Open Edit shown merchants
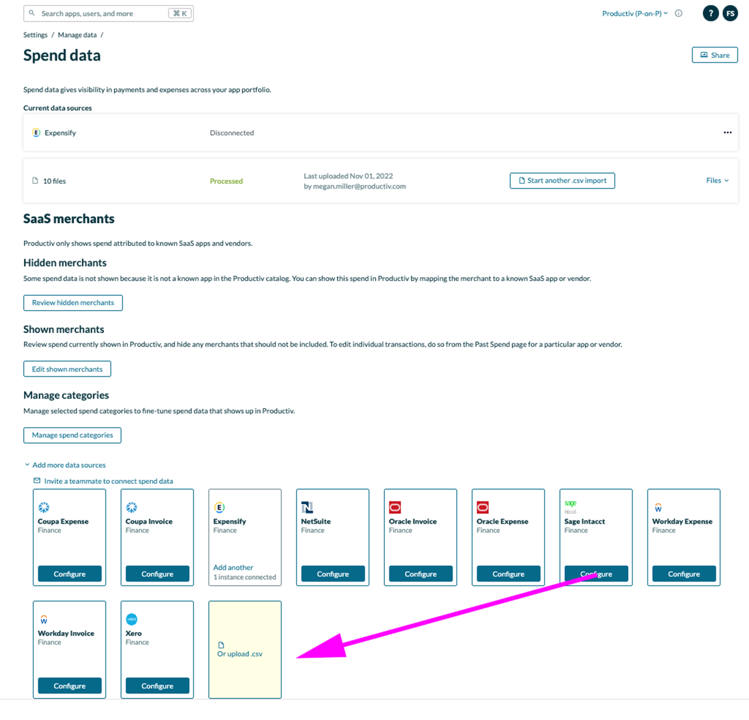749x720 pixels. point(68,369)
